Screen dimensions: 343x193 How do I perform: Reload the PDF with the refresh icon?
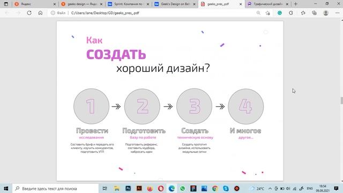[x=29, y=13]
